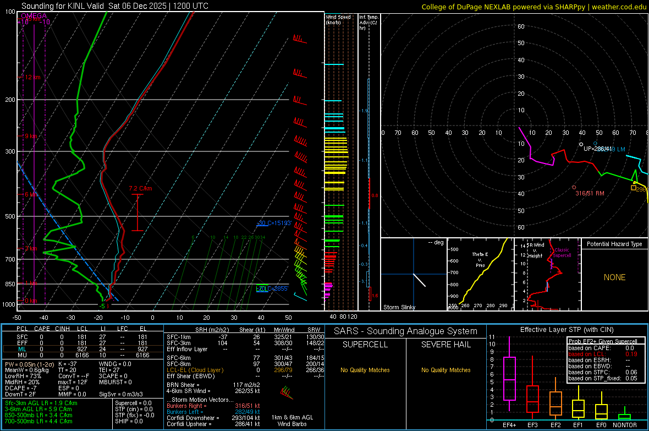649x431 pixels.
Task: Click the PW = 0.05in value
Action: coord(29,364)
